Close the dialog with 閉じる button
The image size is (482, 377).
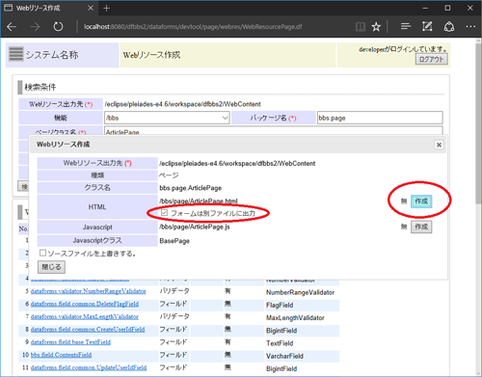[51, 267]
